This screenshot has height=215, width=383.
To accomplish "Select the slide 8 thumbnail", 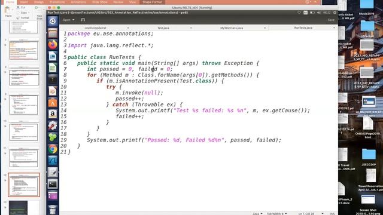I will 24,77.
